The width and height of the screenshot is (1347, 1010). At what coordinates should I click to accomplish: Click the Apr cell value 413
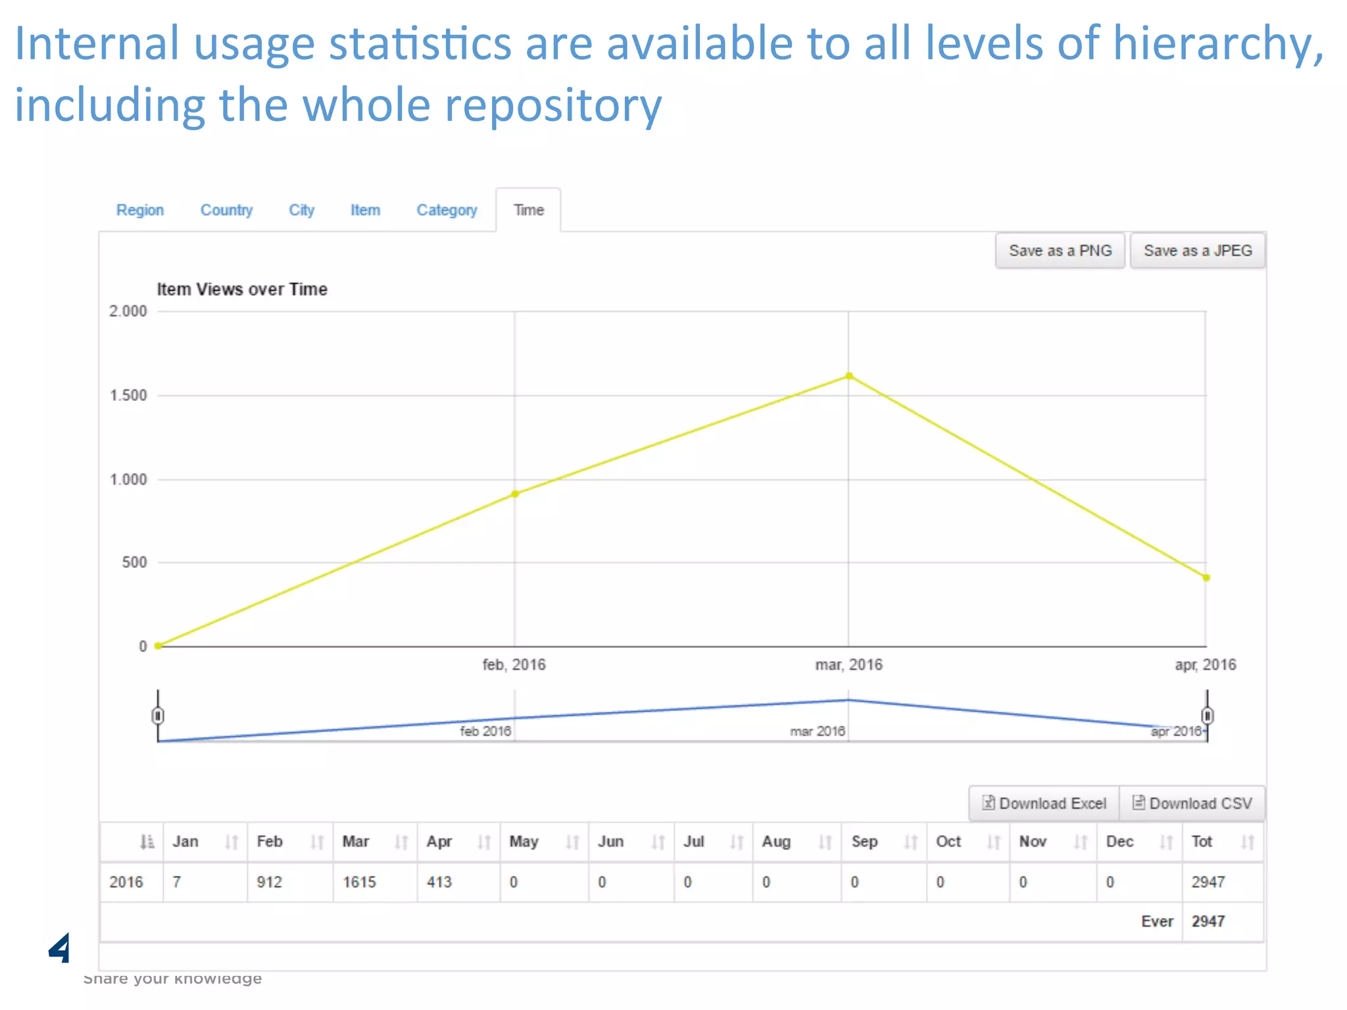439,882
